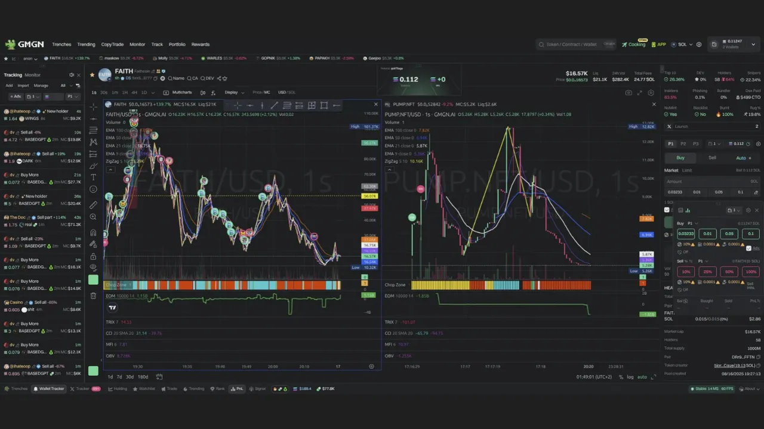Focus the Token / Contract / Wallet search field
The image size is (764, 429).
[x=575, y=44]
